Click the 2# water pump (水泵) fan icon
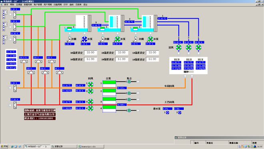The image size is (264, 149). click(x=118, y=39)
